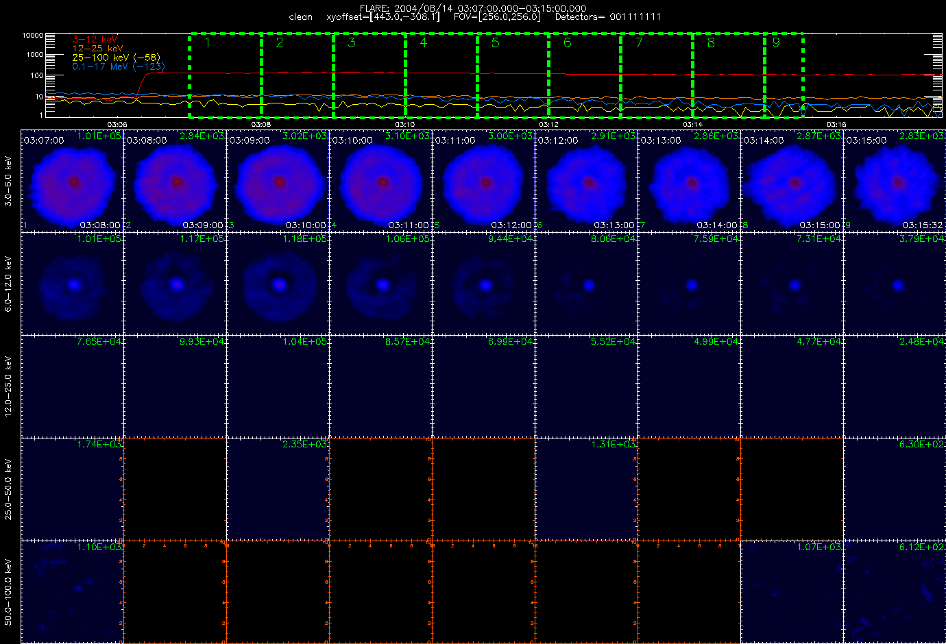
Task: Select the blue 0.1-17 MeV (-123) legend entry
Action: pos(118,66)
